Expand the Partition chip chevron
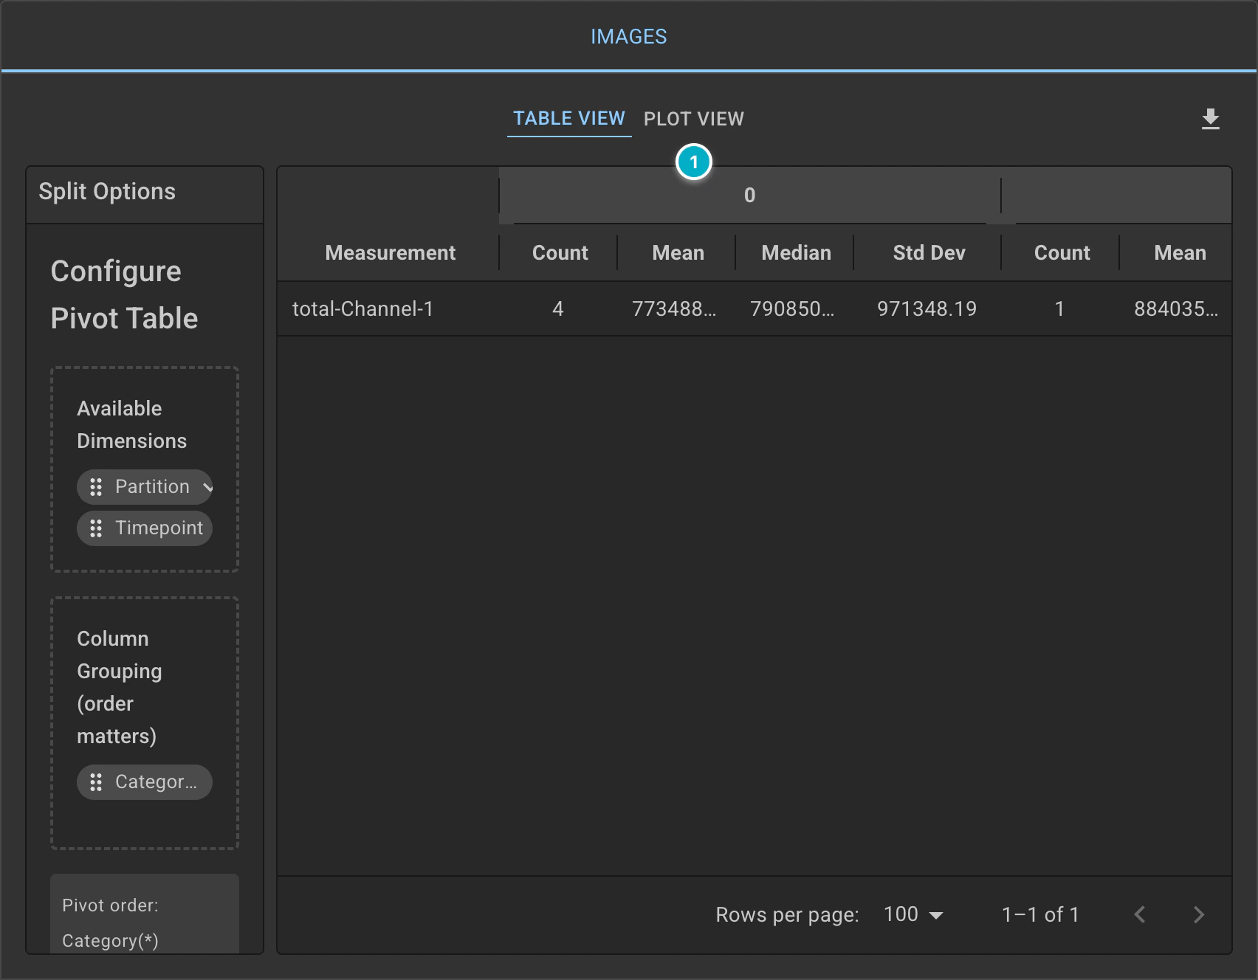 (207, 487)
